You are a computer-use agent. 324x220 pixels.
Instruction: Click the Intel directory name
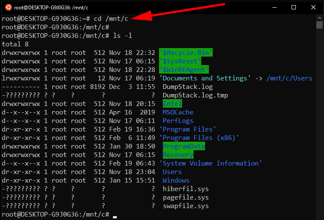click(x=172, y=104)
